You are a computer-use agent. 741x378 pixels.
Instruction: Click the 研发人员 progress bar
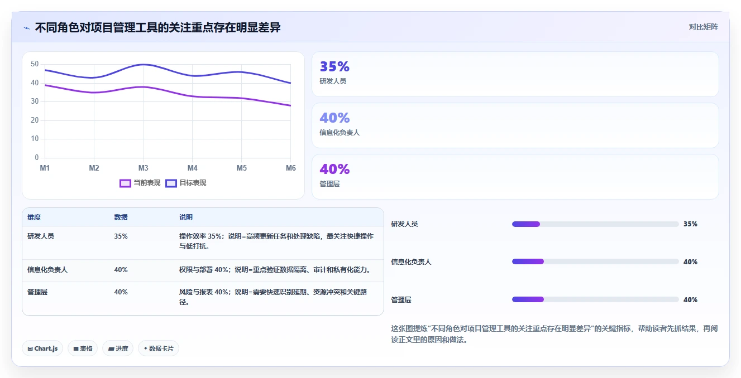[x=595, y=224]
